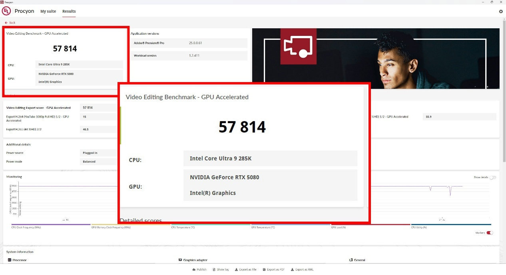Open settings via the gear icon
This screenshot has height=275, width=506.
pos(501,12)
